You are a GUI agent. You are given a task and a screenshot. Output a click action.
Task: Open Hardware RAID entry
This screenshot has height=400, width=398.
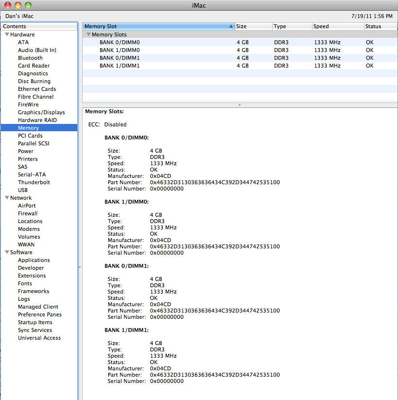click(x=37, y=120)
